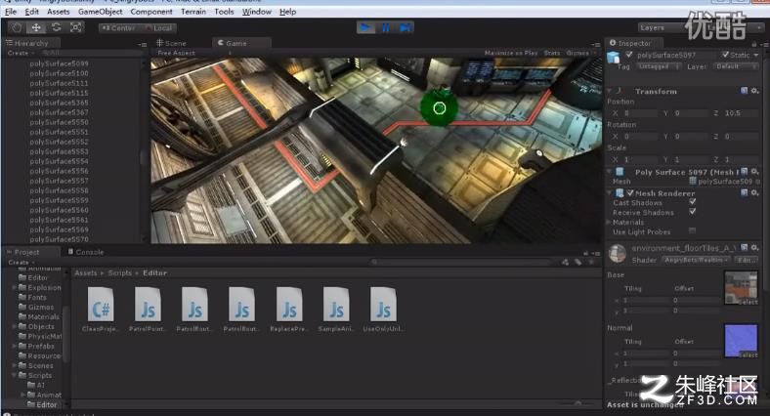This screenshot has width=770, height=416.
Task: Collapse the Transform component
Action: coord(610,91)
